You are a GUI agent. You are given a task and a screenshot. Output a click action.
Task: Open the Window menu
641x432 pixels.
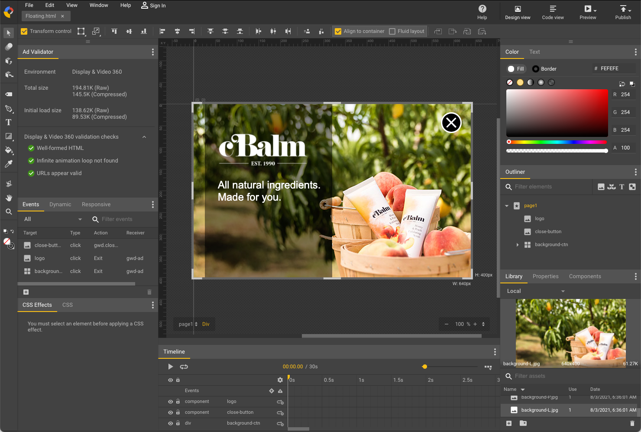click(99, 5)
